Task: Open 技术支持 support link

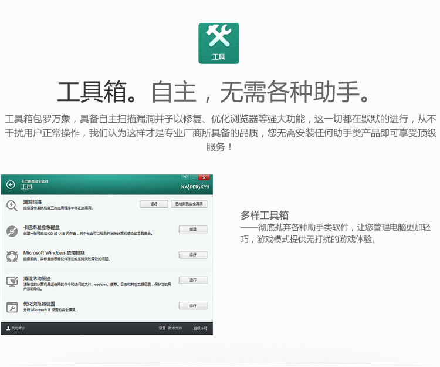Action: [x=175, y=328]
